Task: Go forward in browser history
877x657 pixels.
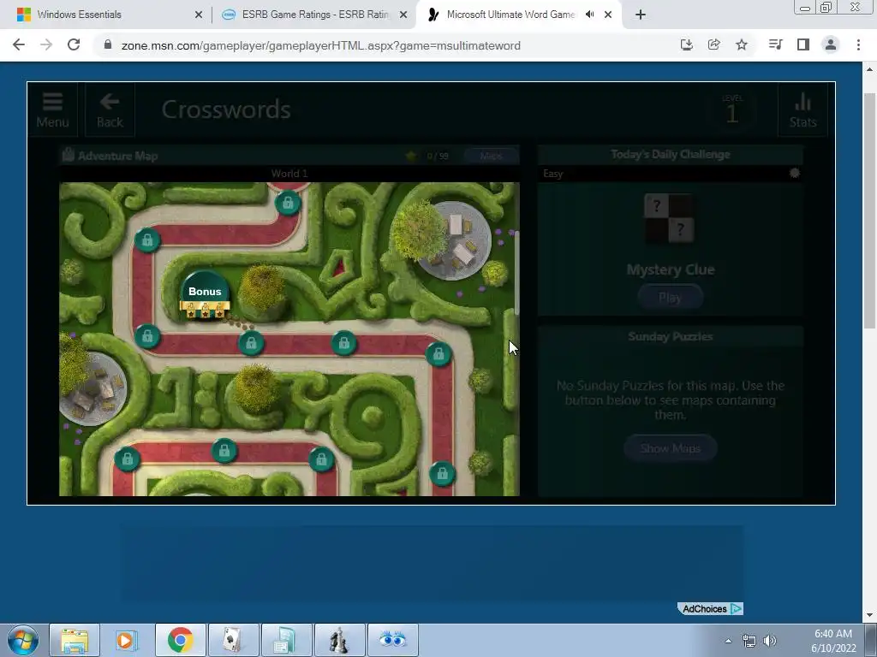Action: pyautogui.click(x=46, y=44)
